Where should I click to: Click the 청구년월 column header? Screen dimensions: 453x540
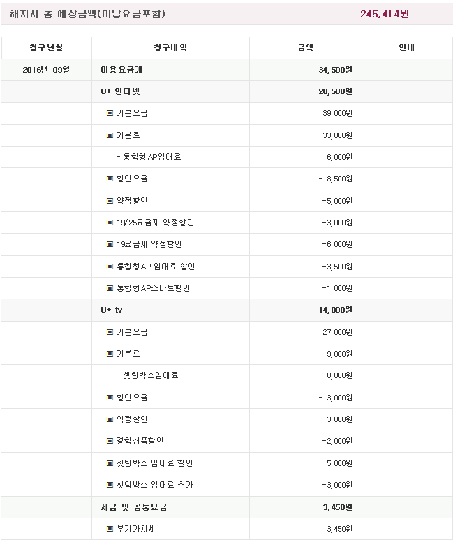click(46, 47)
